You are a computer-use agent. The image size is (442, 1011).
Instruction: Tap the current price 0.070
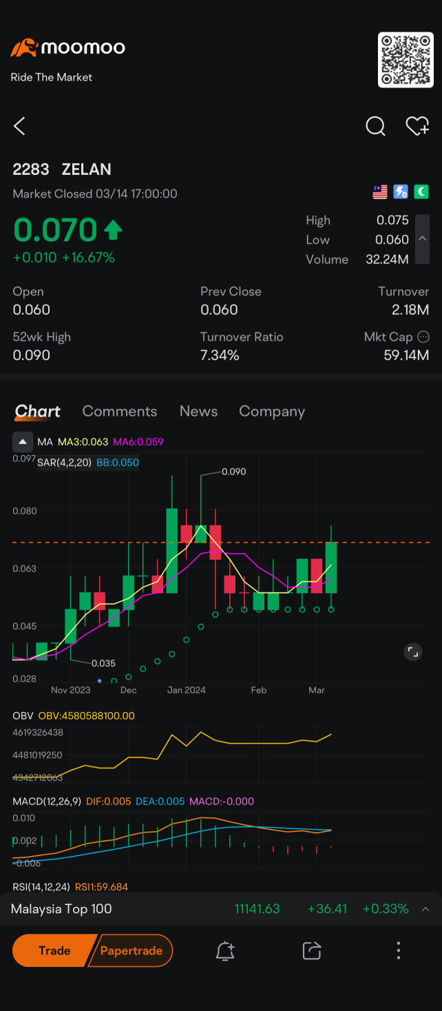tap(55, 230)
